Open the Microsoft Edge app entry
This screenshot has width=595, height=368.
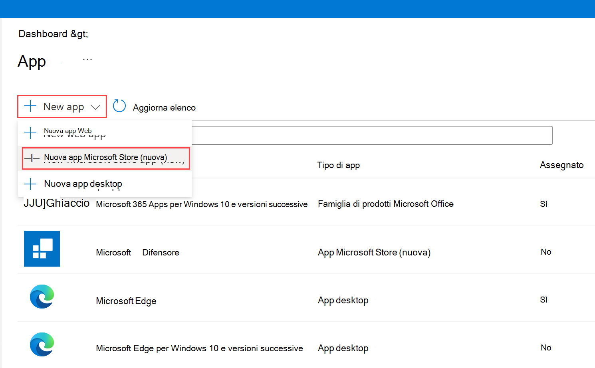126,301
